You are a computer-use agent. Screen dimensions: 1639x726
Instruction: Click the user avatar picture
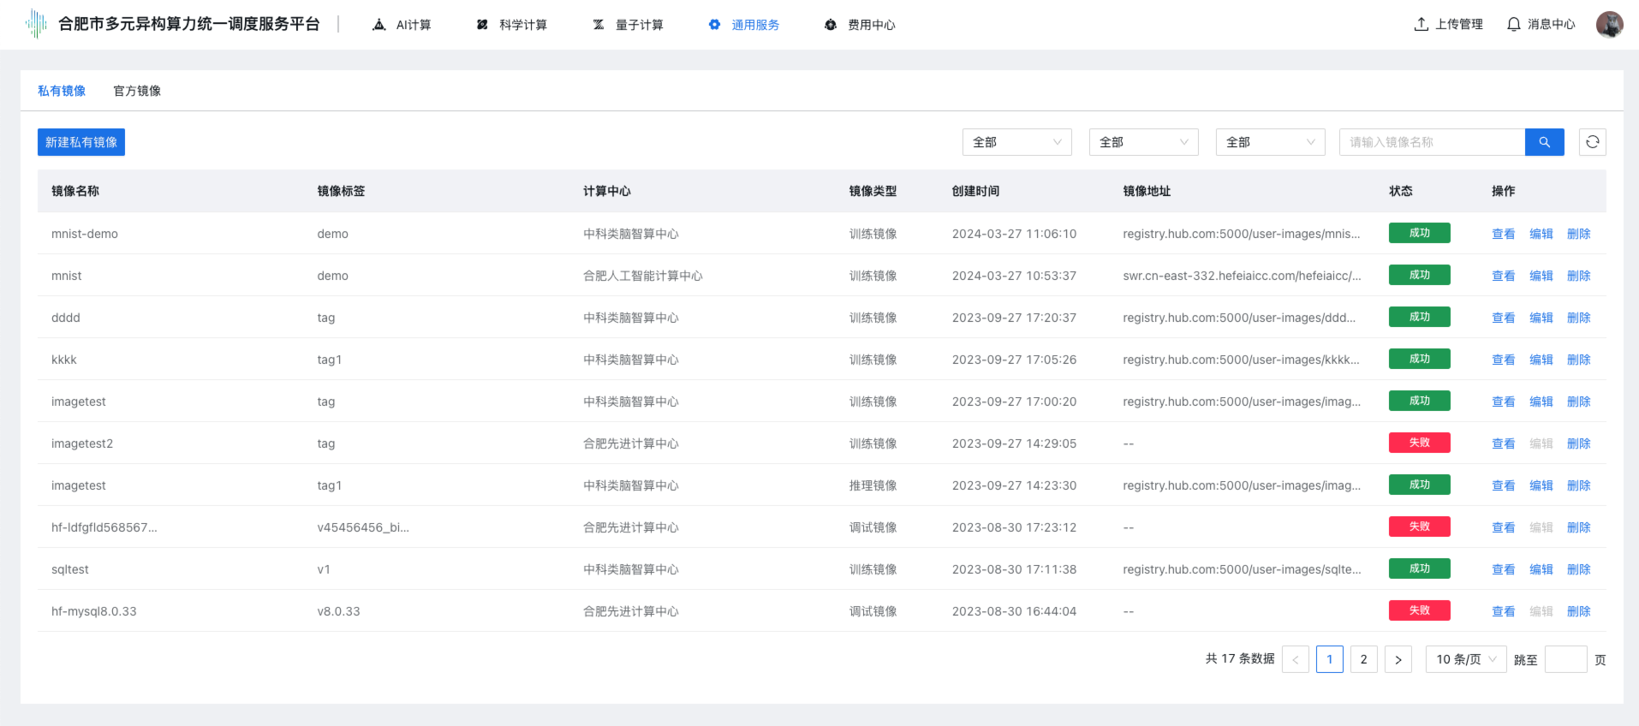(1609, 24)
